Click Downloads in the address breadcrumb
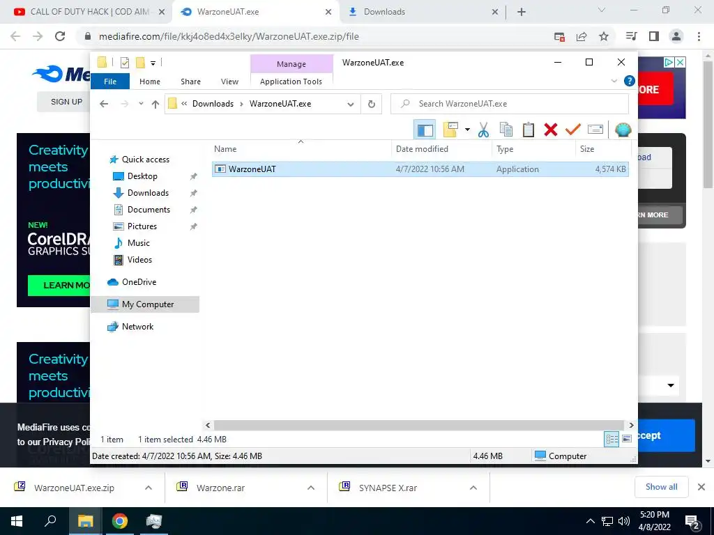 tap(213, 104)
